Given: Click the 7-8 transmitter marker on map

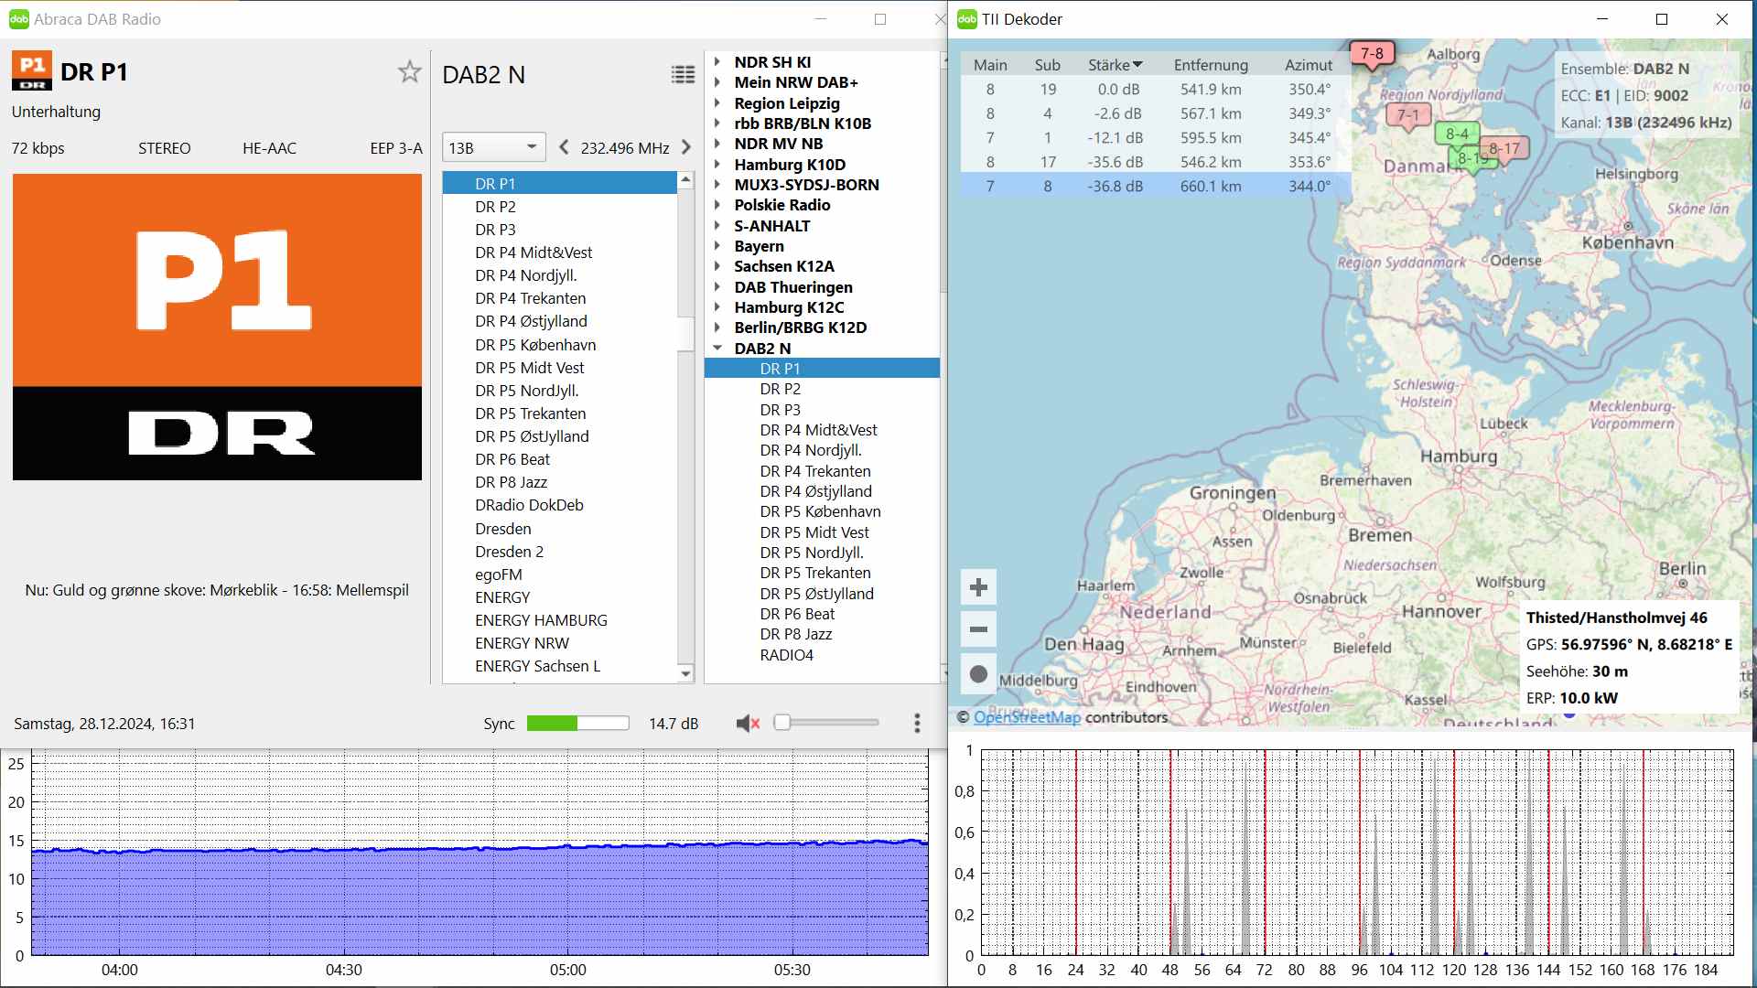Looking at the screenshot, I should pos(1372,54).
